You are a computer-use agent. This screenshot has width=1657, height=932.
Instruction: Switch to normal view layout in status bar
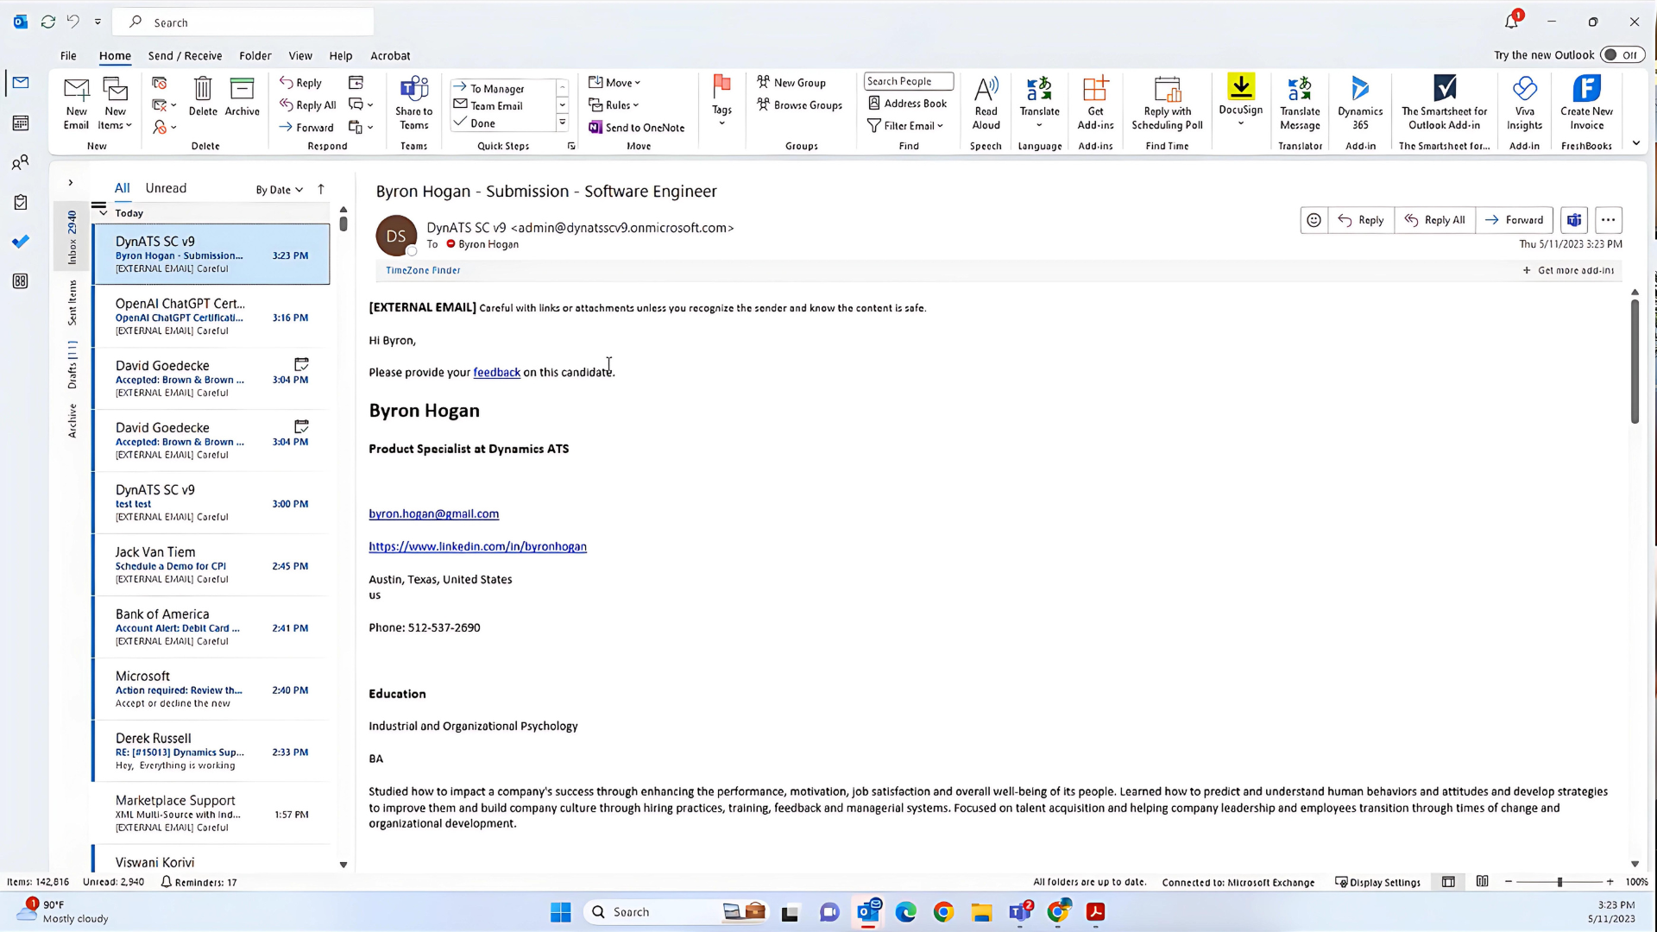[x=1448, y=882]
